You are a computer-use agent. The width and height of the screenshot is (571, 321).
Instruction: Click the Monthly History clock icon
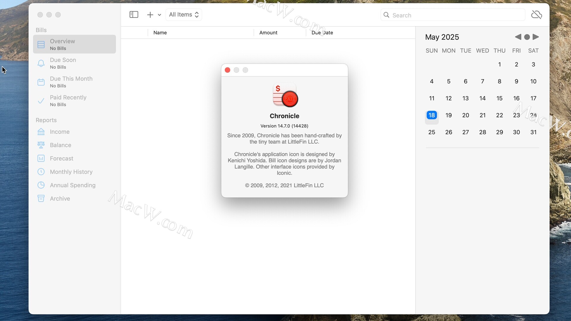tap(41, 172)
